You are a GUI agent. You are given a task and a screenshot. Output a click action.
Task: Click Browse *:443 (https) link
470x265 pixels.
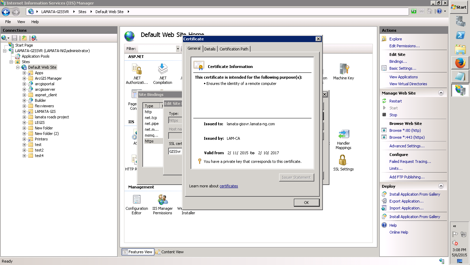[407, 137]
